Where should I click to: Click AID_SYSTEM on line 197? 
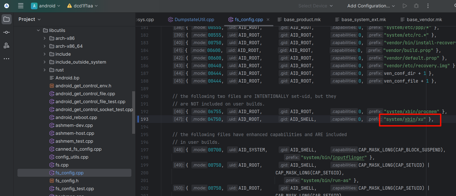tap(251, 150)
